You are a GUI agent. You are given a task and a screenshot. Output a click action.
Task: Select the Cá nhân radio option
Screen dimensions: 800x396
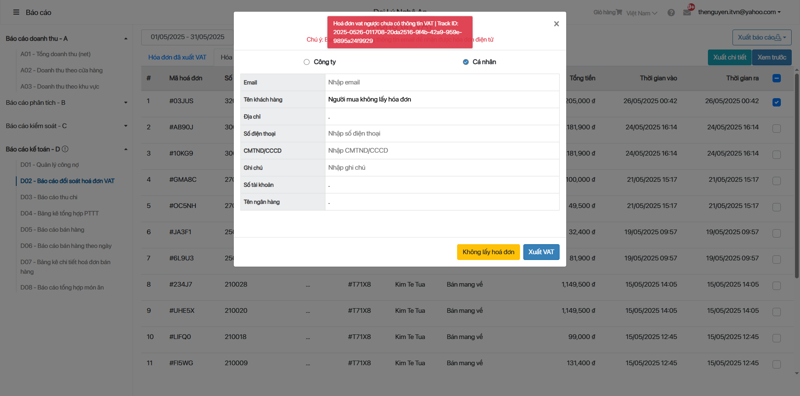466,62
